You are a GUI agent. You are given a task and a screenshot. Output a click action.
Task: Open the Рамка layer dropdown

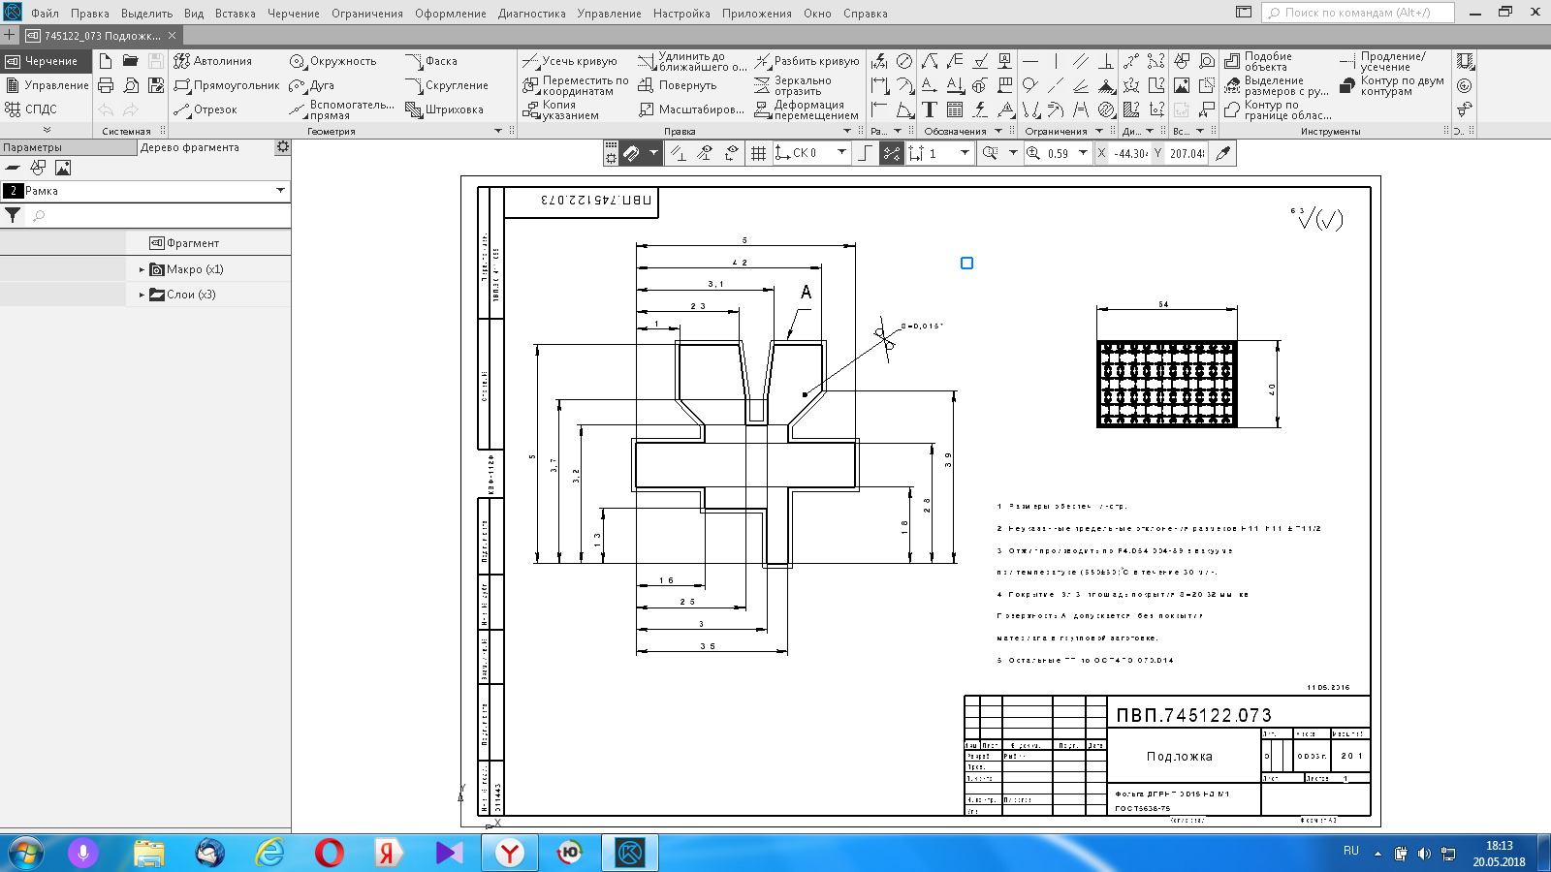click(280, 191)
